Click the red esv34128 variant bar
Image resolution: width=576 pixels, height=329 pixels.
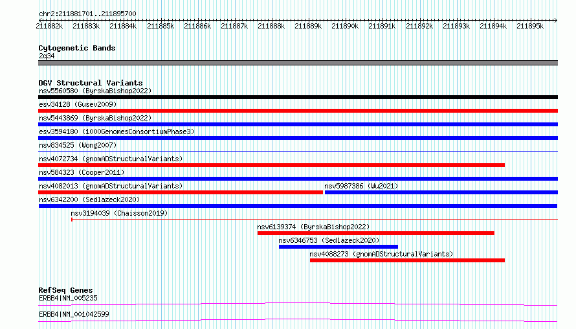[x=298, y=111]
